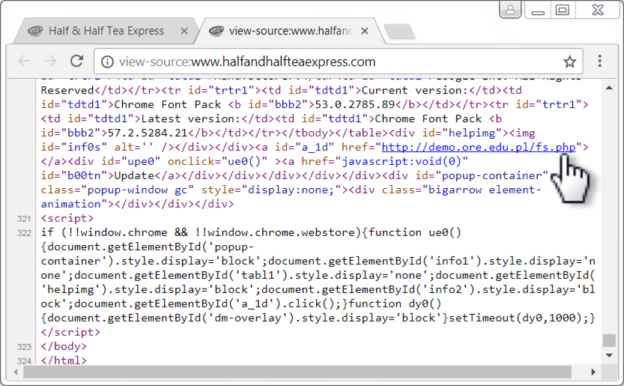This screenshot has width=624, height=386.
Task: Maximize the Chrome window
Action: [x=563, y=10]
